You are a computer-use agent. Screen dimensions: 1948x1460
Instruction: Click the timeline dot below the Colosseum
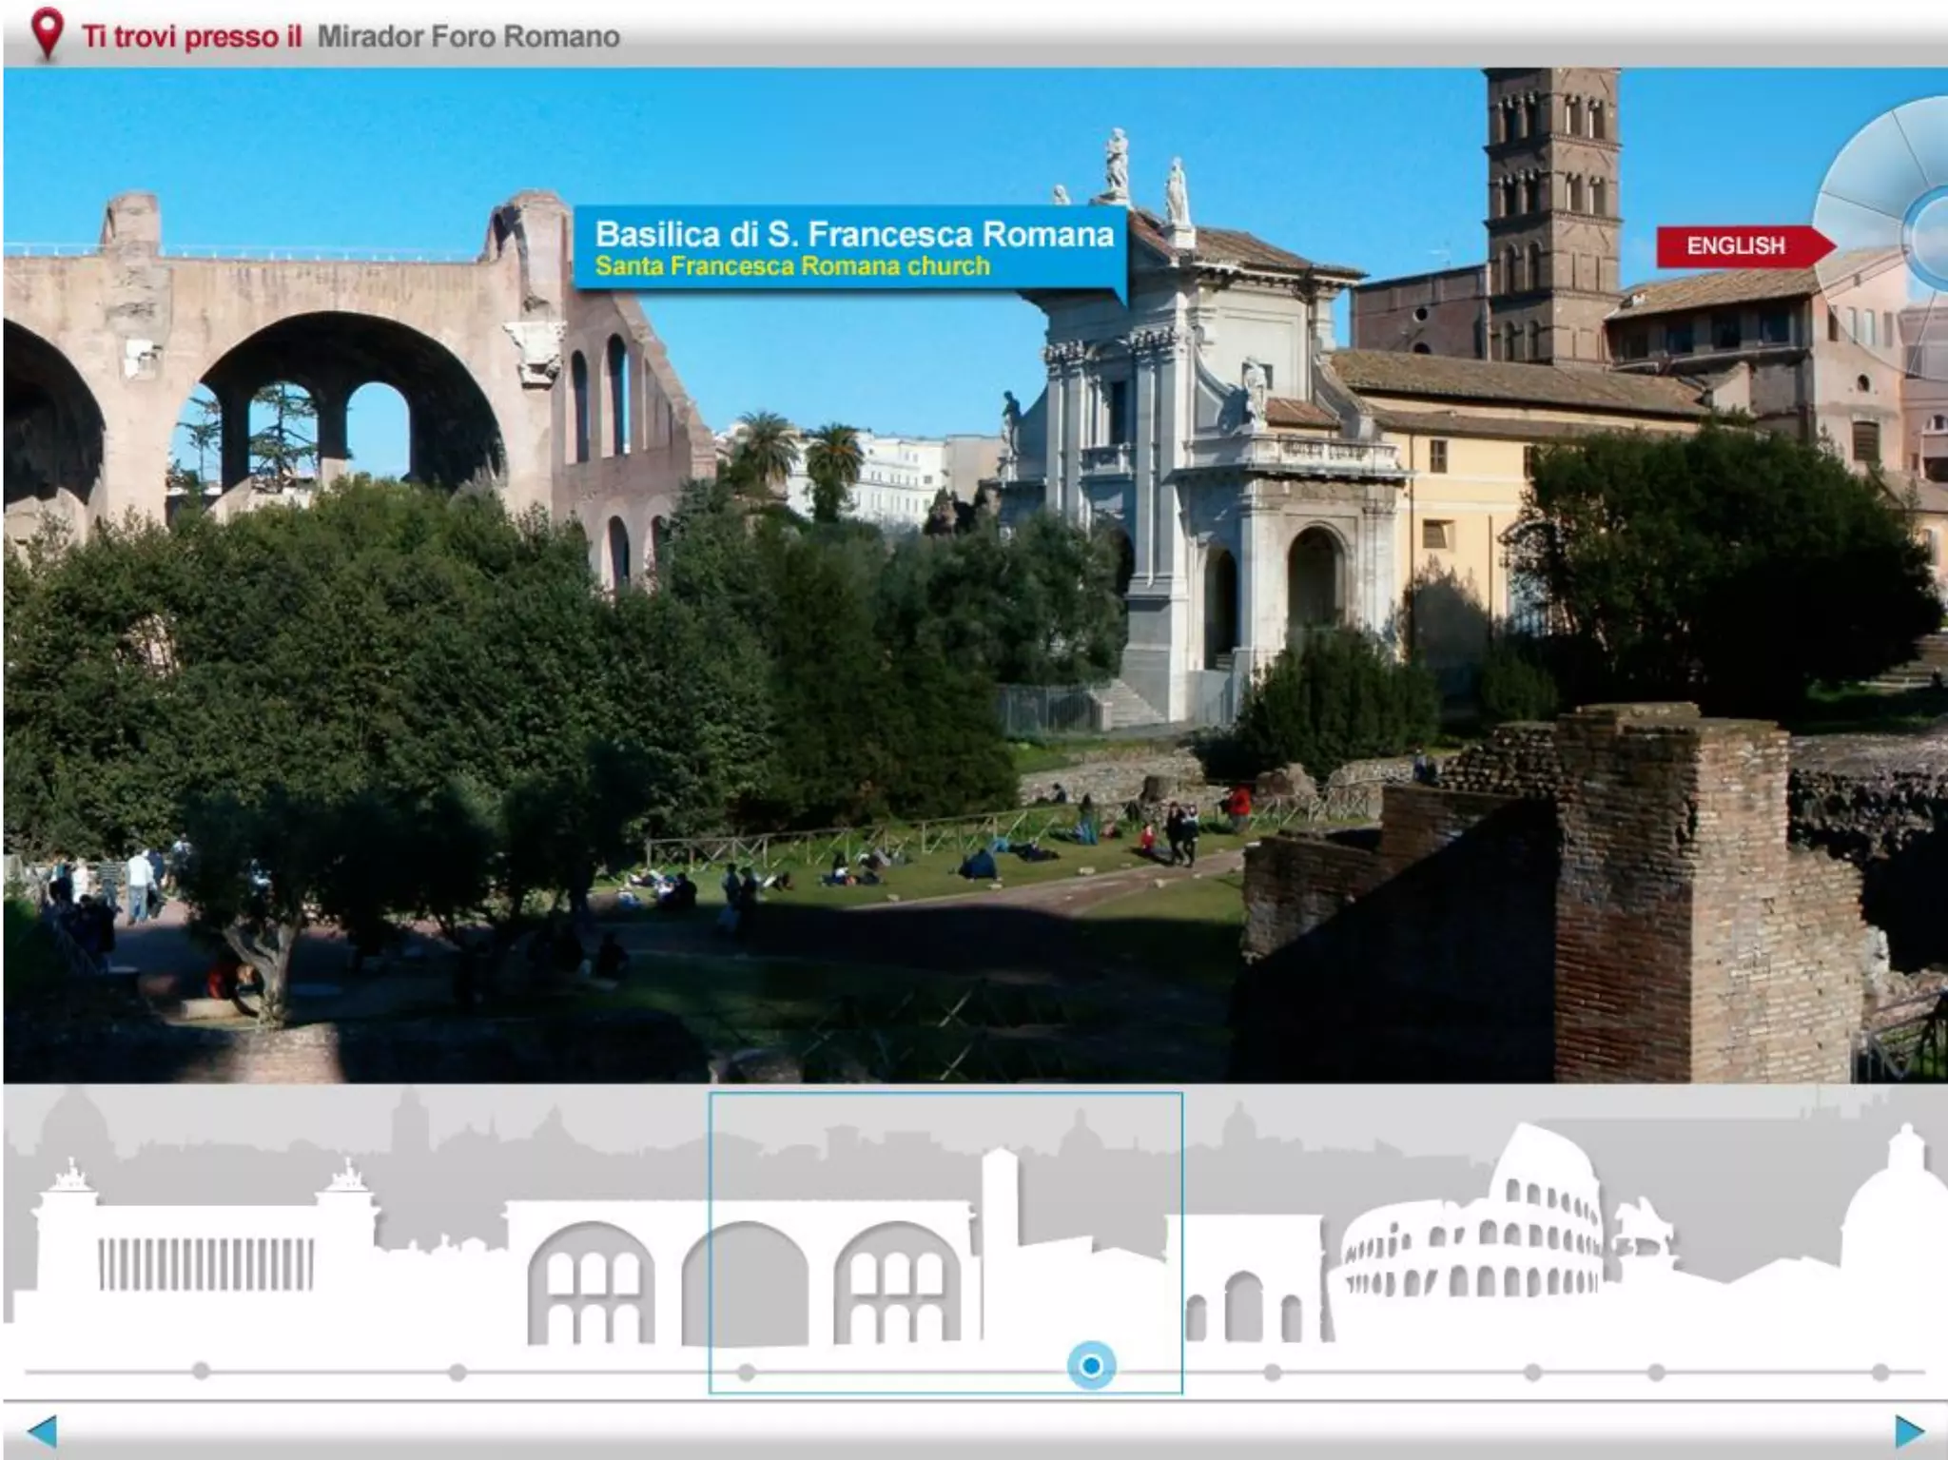(1532, 1372)
